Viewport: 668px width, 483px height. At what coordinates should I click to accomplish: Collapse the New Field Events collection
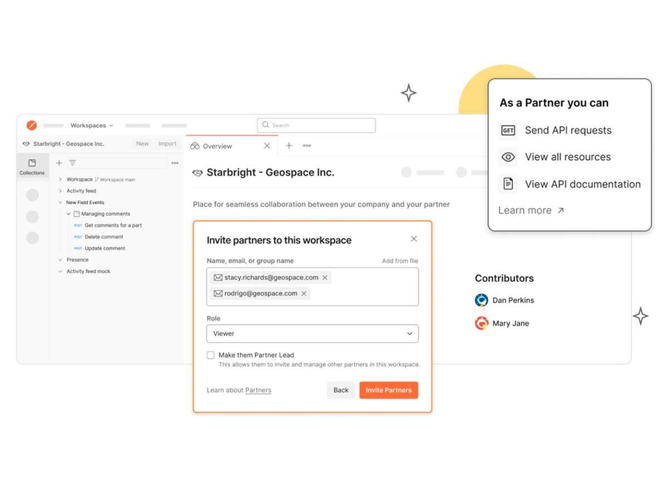coord(60,203)
